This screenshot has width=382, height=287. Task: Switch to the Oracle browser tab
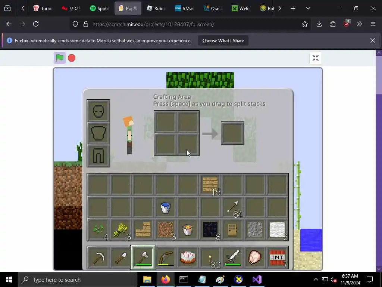[x=212, y=8]
